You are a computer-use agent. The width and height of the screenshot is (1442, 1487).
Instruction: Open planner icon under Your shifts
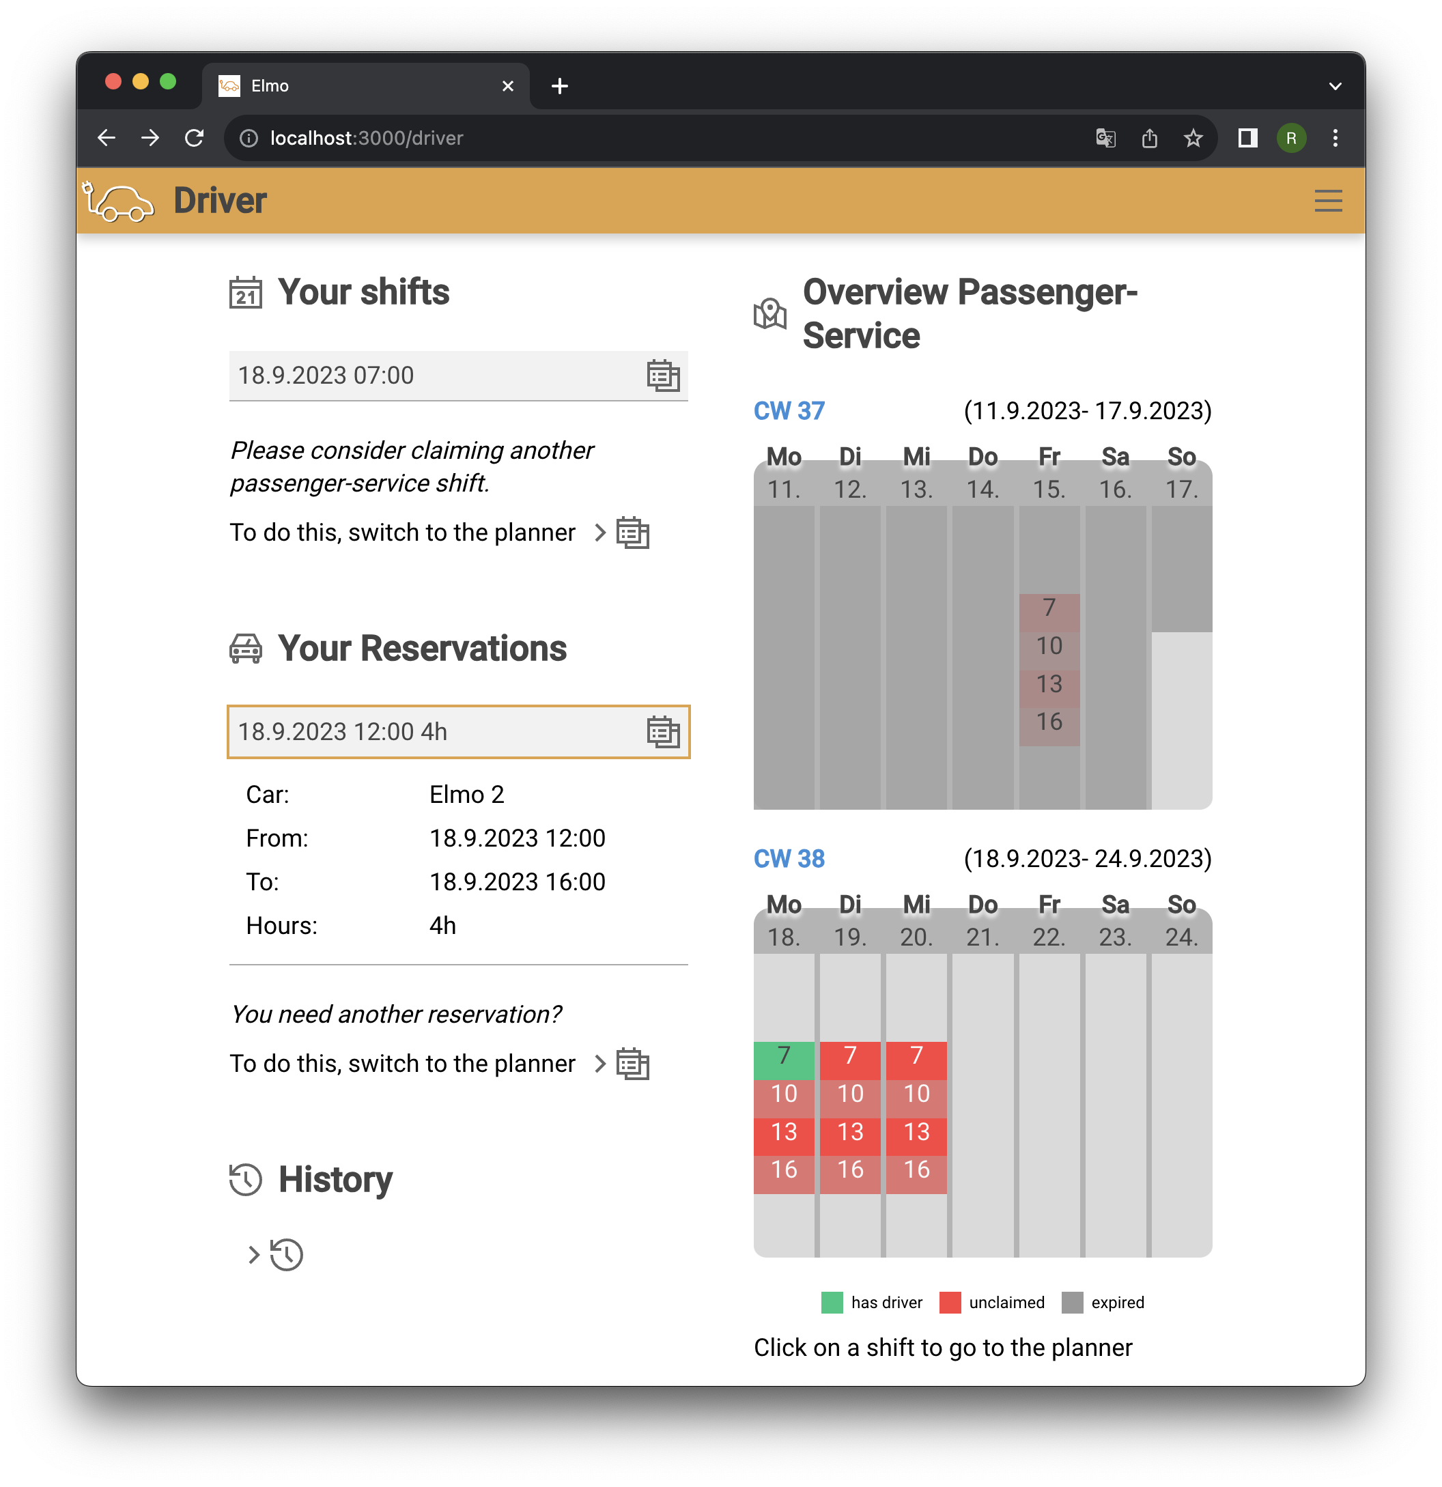[633, 533]
